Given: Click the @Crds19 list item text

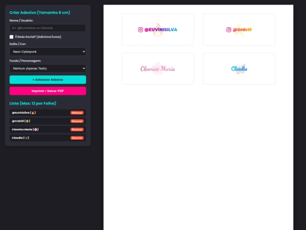Looking at the screenshot, I should point(21,121).
